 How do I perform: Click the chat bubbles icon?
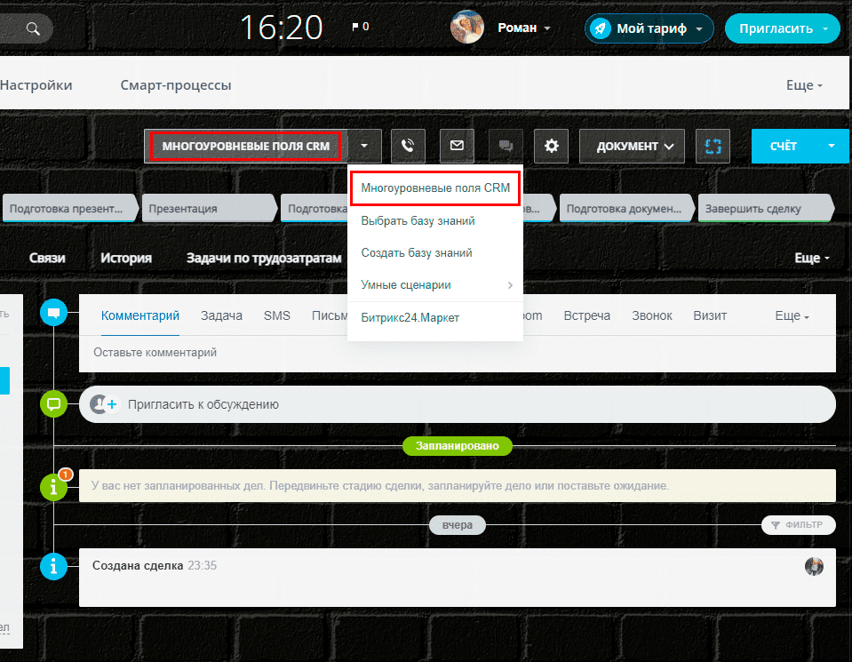(506, 146)
